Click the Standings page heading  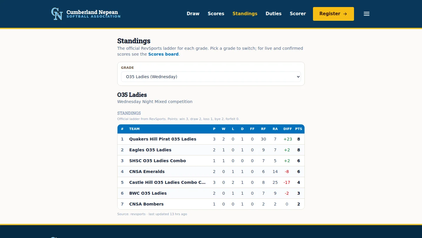(x=134, y=41)
